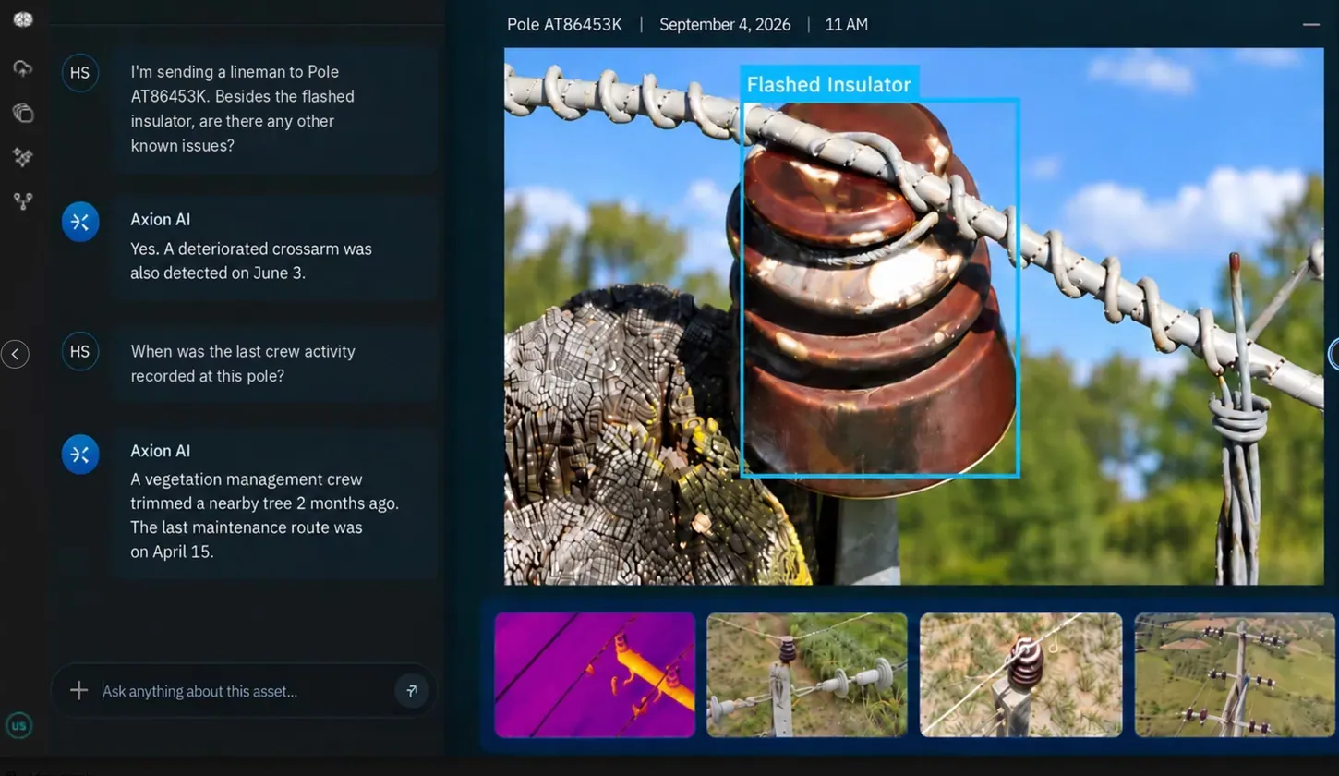Select the thermal infrared thumbnail
Viewport: 1339px width, 776px height.
coord(595,674)
